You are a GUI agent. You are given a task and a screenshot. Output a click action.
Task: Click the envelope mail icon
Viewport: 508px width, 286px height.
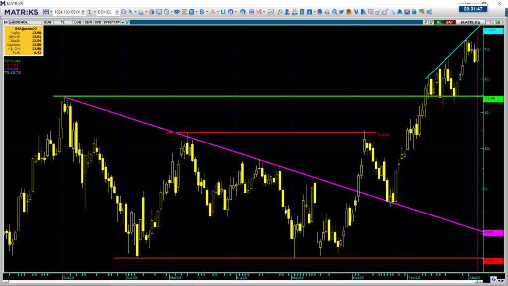click(407, 12)
